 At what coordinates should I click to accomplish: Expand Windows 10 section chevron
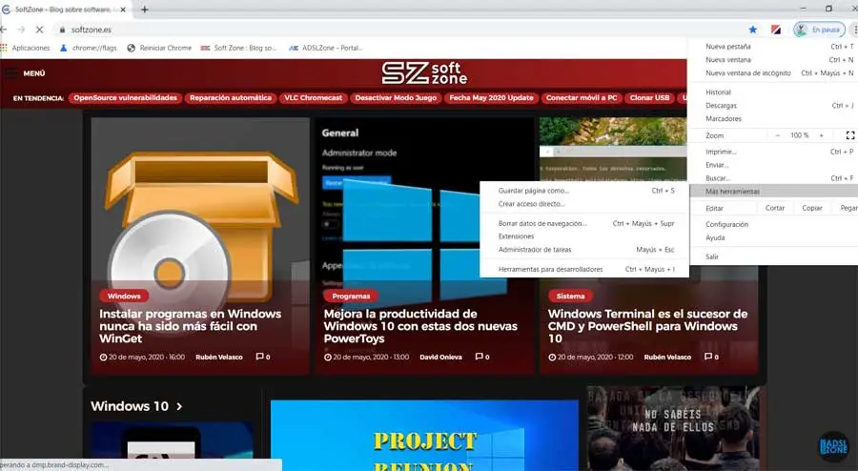pos(179,406)
